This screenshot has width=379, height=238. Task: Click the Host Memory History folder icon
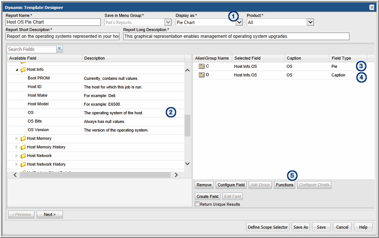click(23, 147)
